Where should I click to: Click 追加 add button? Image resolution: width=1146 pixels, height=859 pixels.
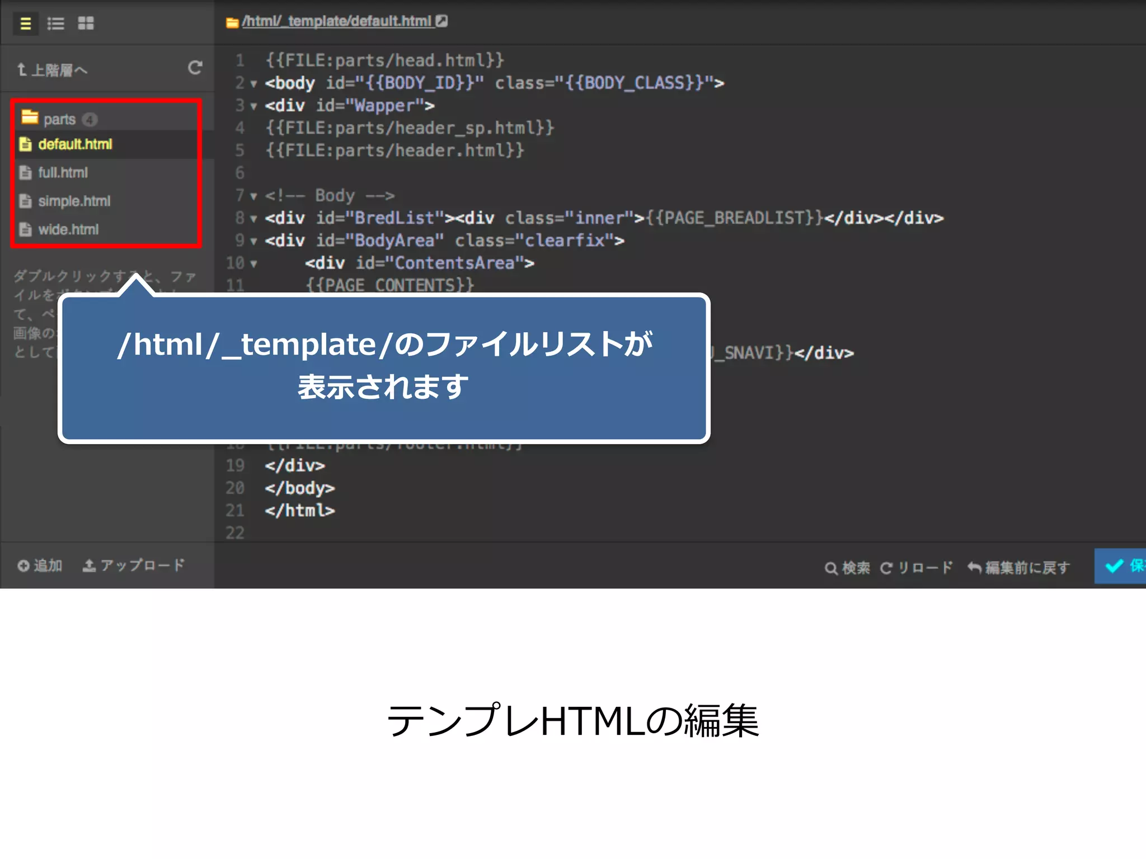pos(40,565)
